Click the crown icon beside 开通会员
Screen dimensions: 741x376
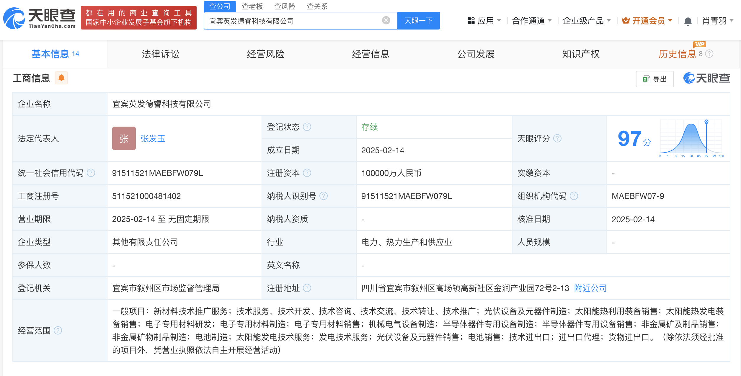pyautogui.click(x=626, y=20)
